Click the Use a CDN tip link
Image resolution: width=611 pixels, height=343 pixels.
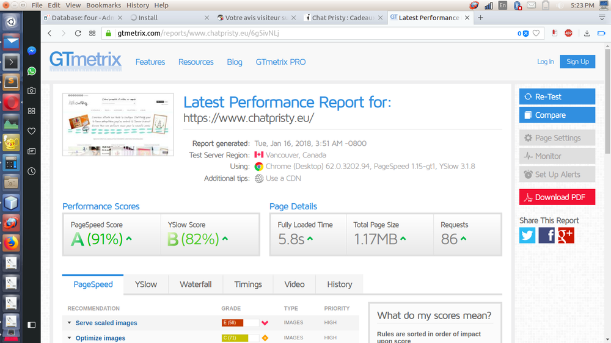pyautogui.click(x=284, y=178)
